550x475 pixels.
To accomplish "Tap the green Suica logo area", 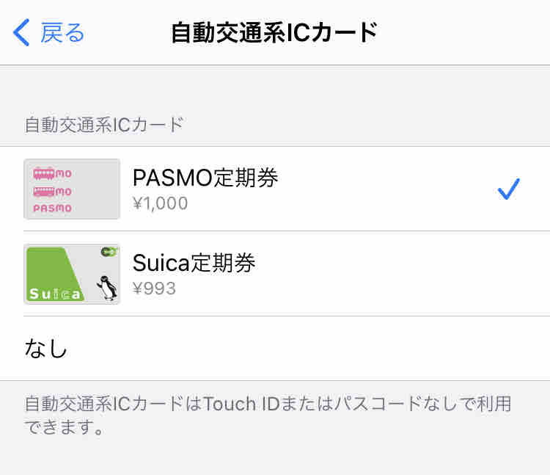I will (x=53, y=274).
